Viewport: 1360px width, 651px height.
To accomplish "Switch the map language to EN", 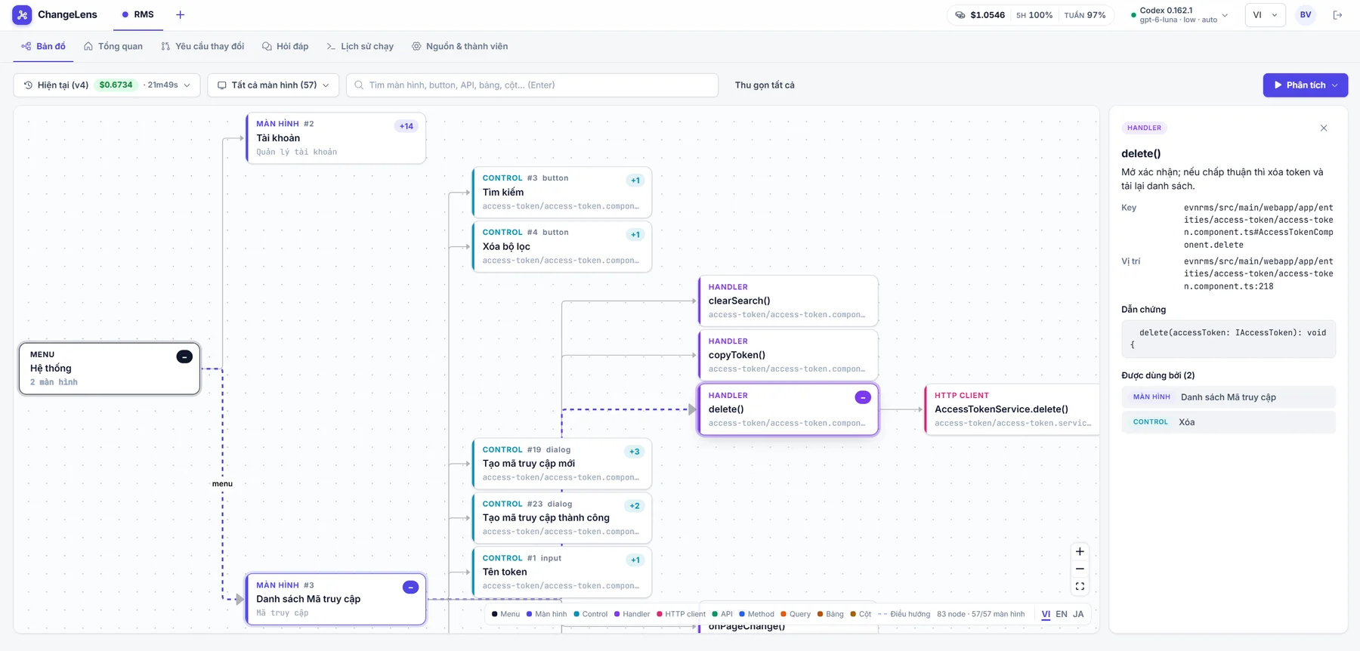I will click(1062, 614).
